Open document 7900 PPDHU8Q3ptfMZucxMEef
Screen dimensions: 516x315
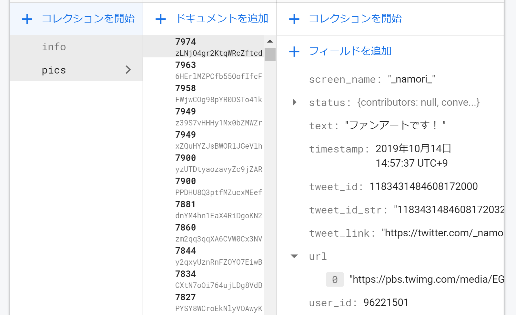pyautogui.click(x=203, y=186)
